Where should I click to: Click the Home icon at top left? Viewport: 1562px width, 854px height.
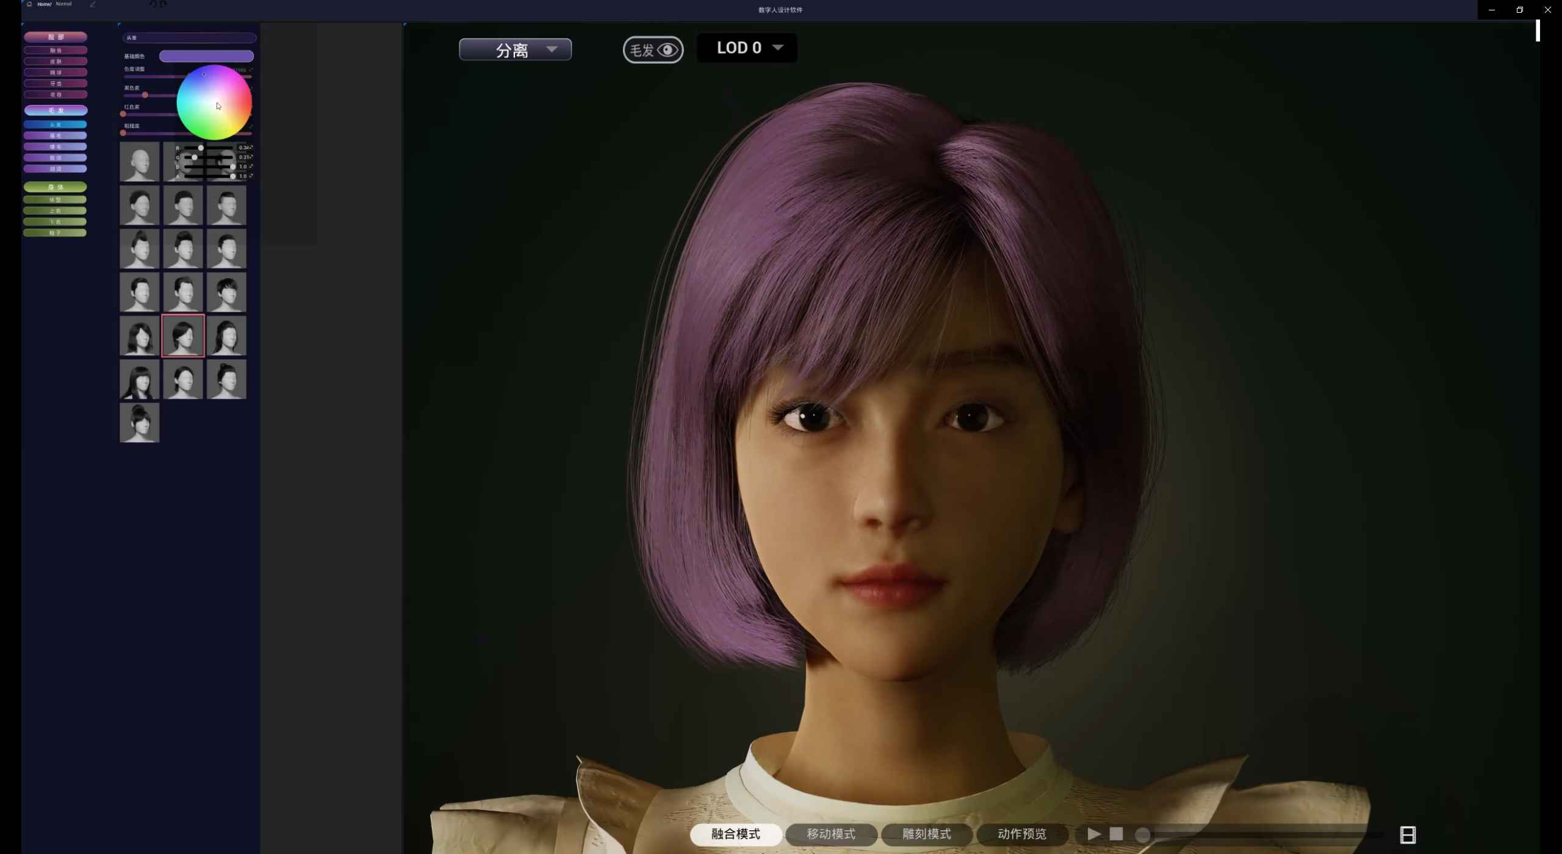click(29, 4)
